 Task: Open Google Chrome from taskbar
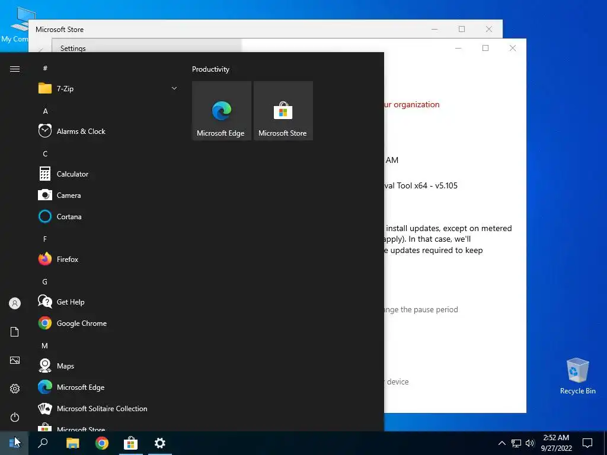(x=102, y=443)
